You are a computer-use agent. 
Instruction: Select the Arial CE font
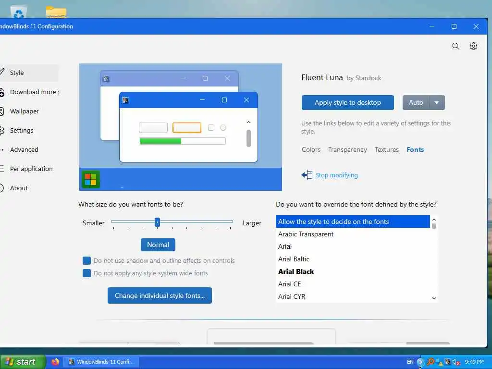[x=353, y=284]
